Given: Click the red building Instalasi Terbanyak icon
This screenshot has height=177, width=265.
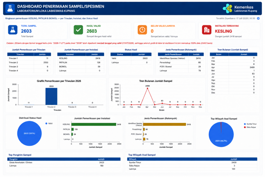Looking at the screenshot, I should (207, 30).
